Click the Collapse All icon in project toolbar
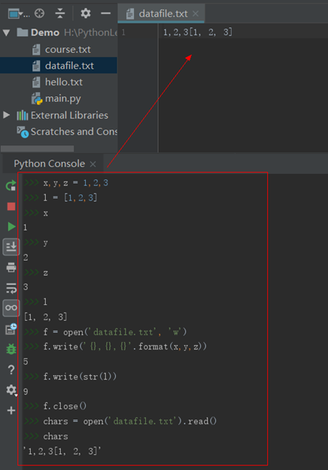Image resolution: width=328 pixels, height=470 pixels. click(x=60, y=14)
